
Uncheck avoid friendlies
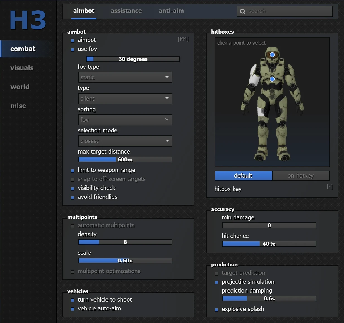73,198
